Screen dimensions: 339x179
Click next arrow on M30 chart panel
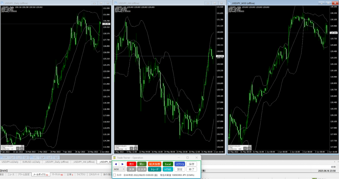pos(249,149)
